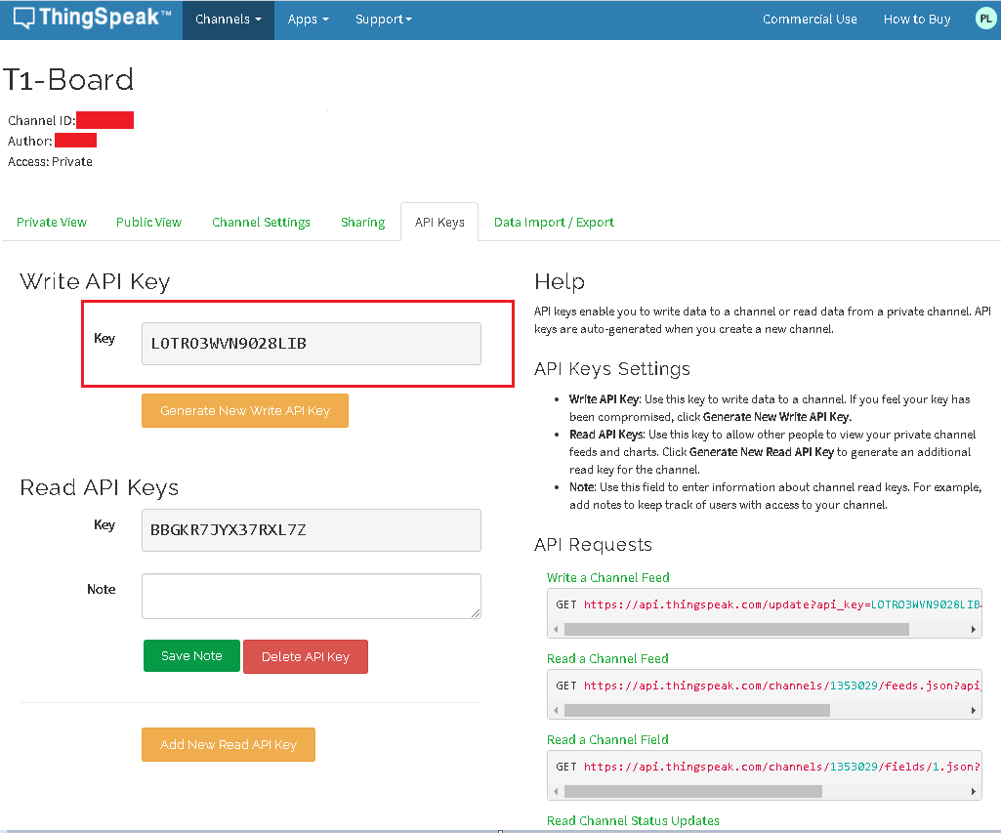Click Add New Read API Key
This screenshot has width=1001, height=833.
228,744
